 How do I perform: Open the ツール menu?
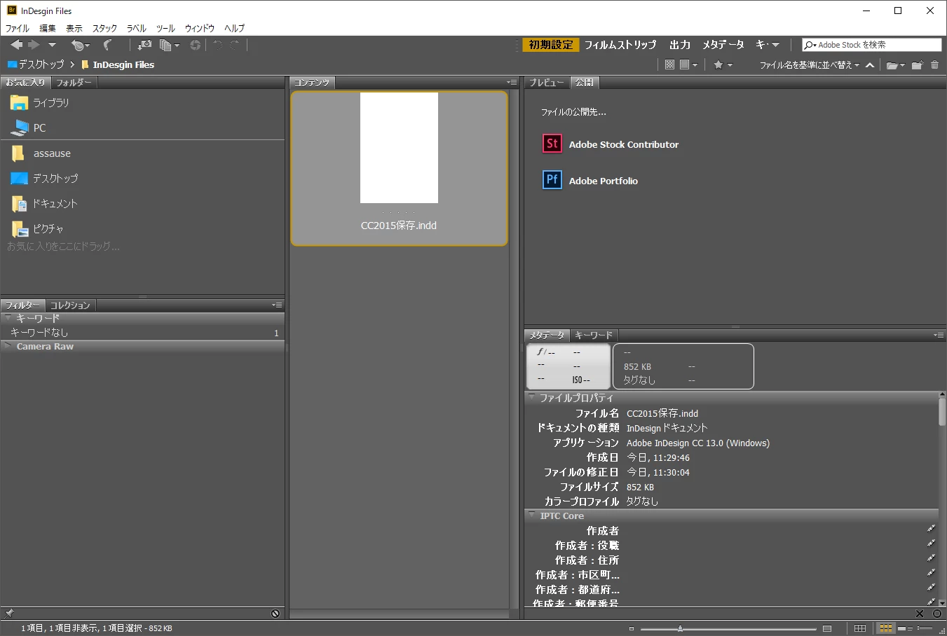tap(165, 28)
